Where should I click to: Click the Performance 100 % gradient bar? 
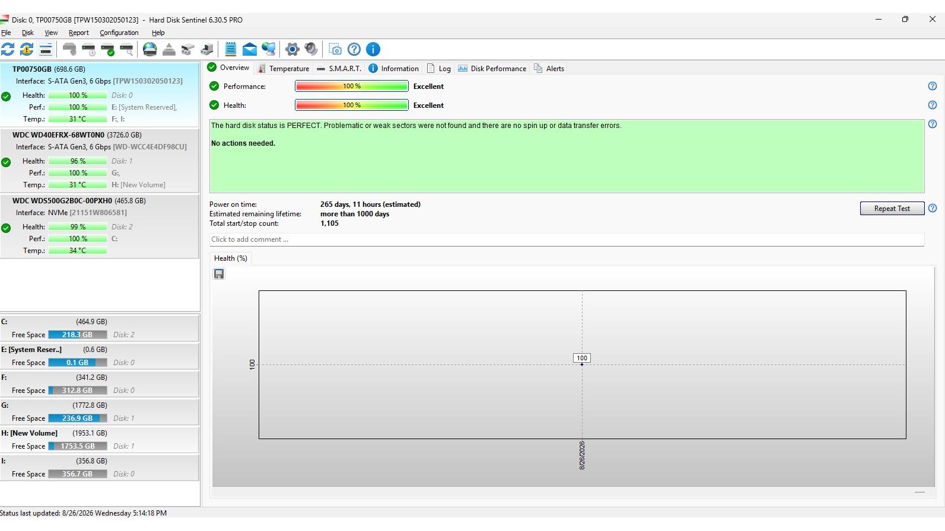352,87
